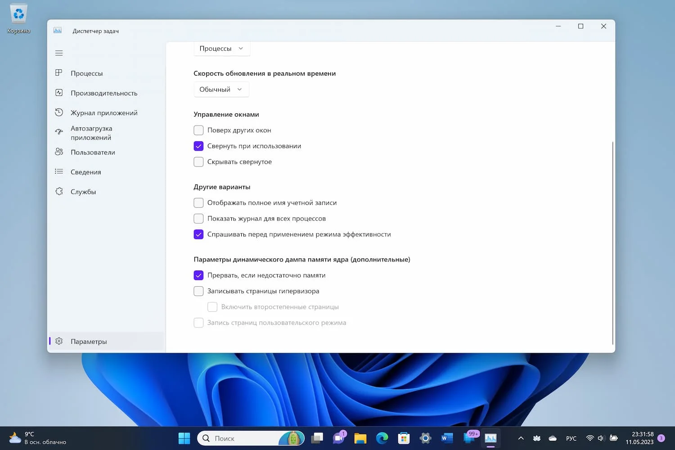Uncheck Свернуть при использовании

tap(198, 146)
